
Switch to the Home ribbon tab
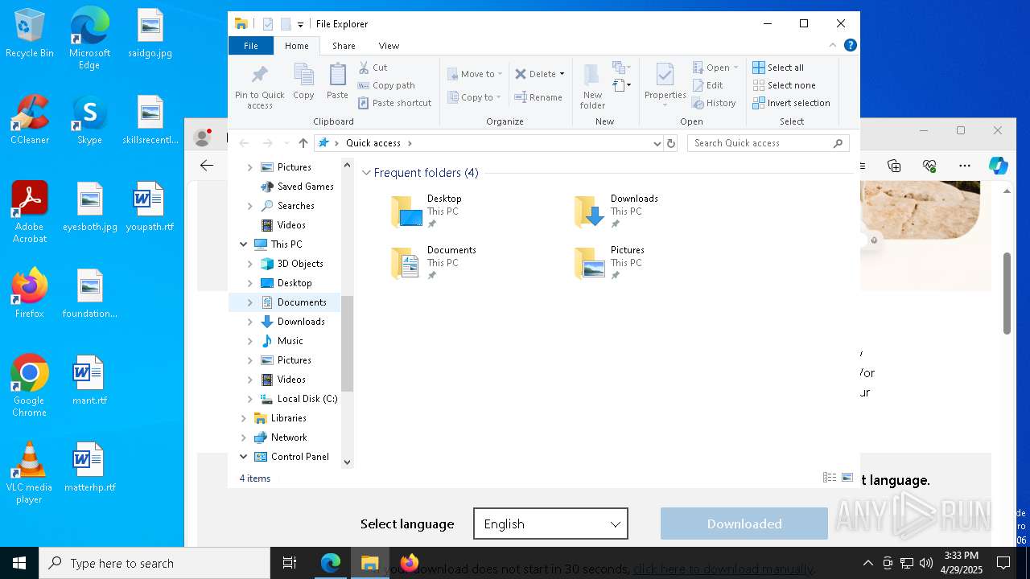point(296,46)
